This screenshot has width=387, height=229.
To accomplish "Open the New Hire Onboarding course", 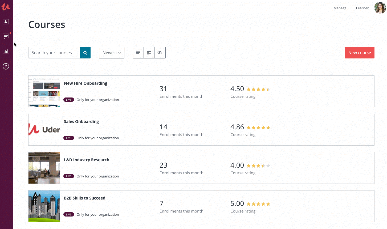I will point(85,83).
